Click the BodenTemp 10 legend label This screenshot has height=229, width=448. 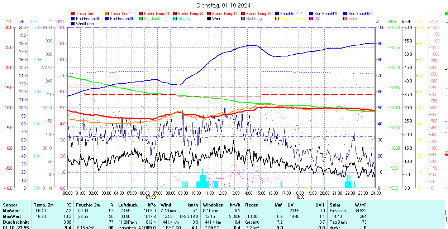pyautogui.click(x=157, y=14)
